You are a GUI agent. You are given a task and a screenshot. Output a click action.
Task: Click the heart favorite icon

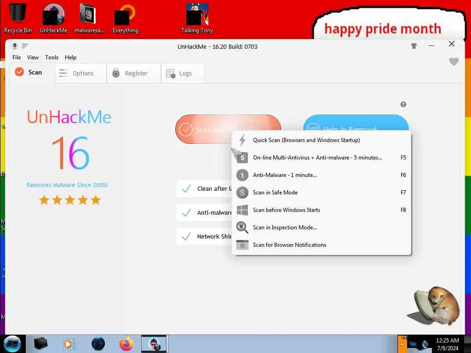(454, 62)
